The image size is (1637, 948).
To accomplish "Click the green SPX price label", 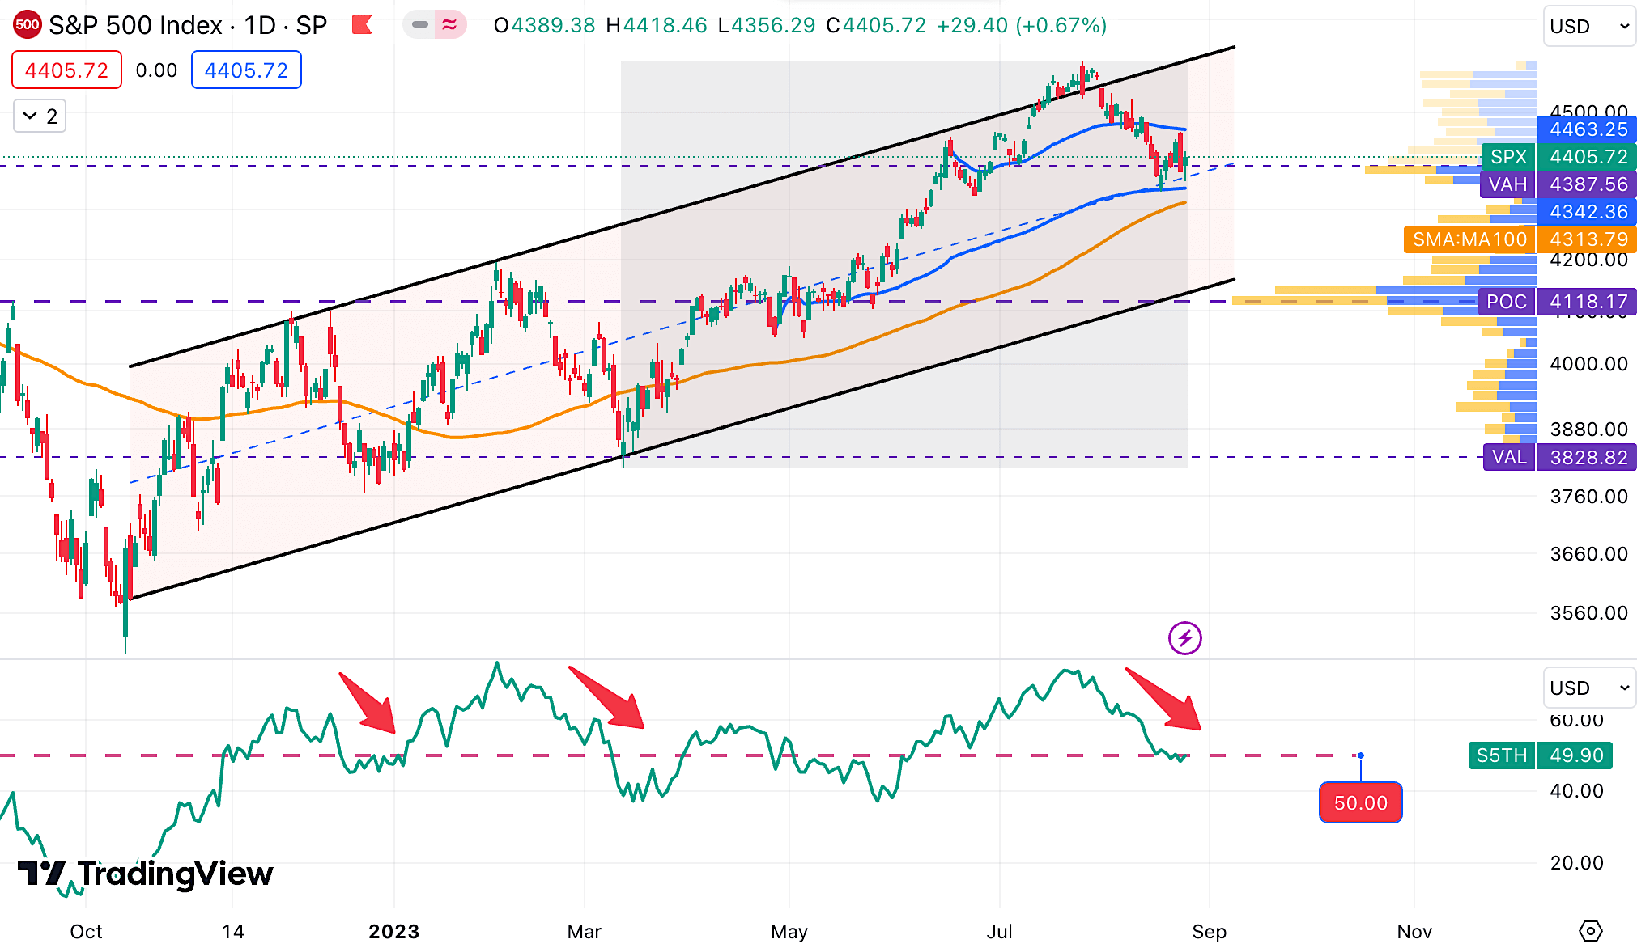I will click(1508, 157).
